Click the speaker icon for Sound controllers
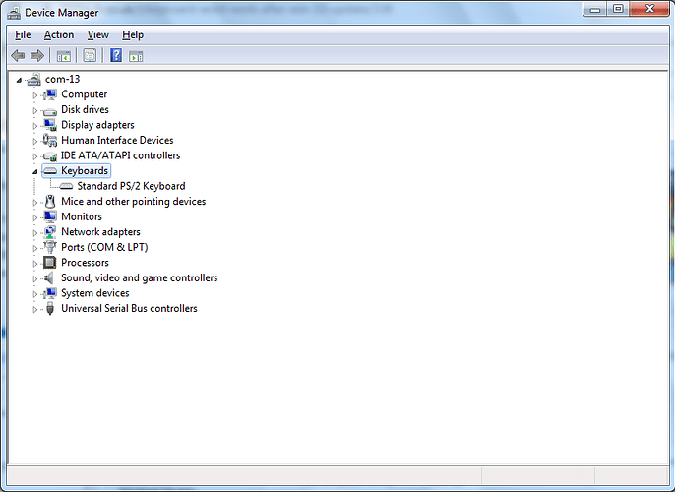Image resolution: width=675 pixels, height=492 pixels. click(49, 278)
